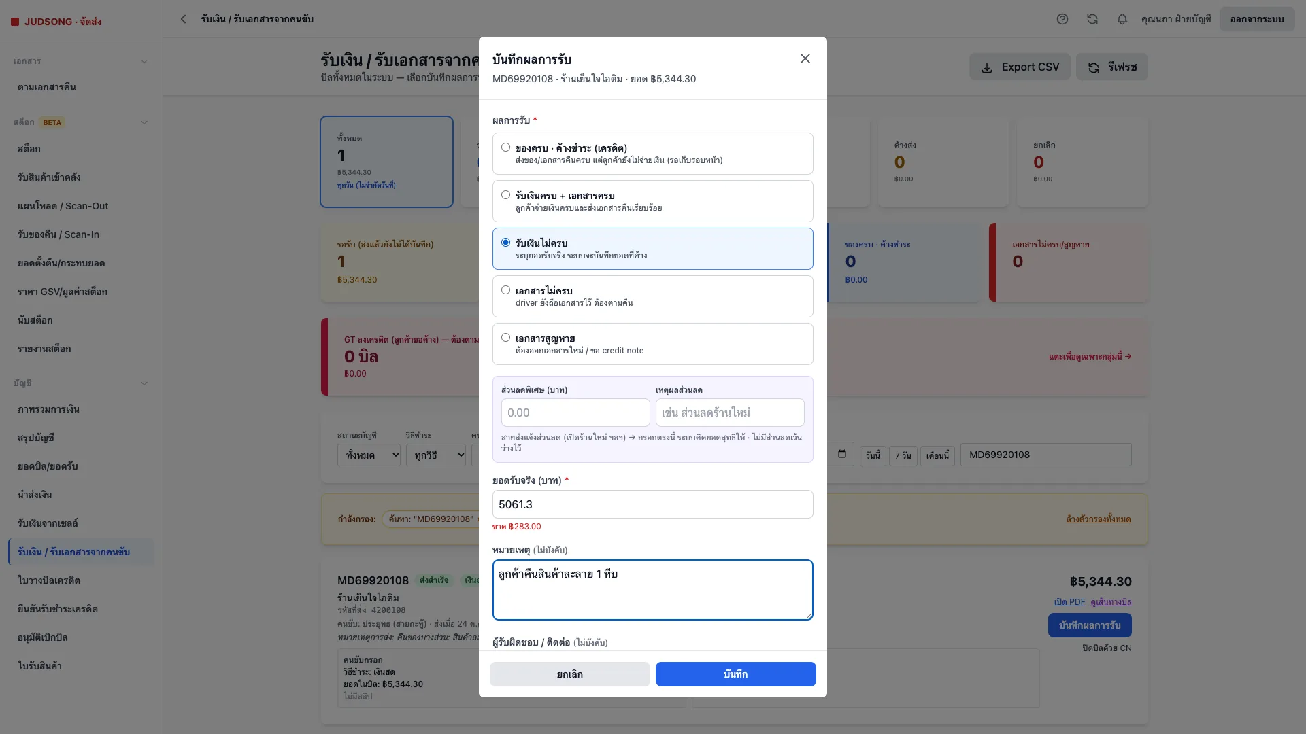Open แผนโหลด / Scan-Out sidebar menu item
The image size is (1306, 734).
(x=63, y=206)
